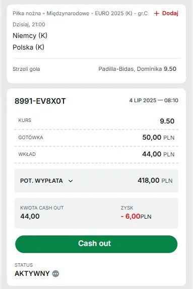Click the coupon number 8991-EV8X0T

click(x=40, y=101)
